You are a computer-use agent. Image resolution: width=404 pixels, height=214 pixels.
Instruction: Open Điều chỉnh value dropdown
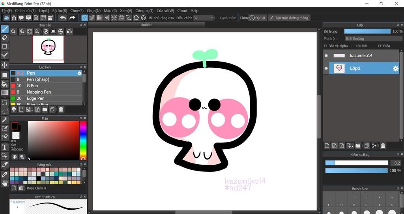point(203,18)
